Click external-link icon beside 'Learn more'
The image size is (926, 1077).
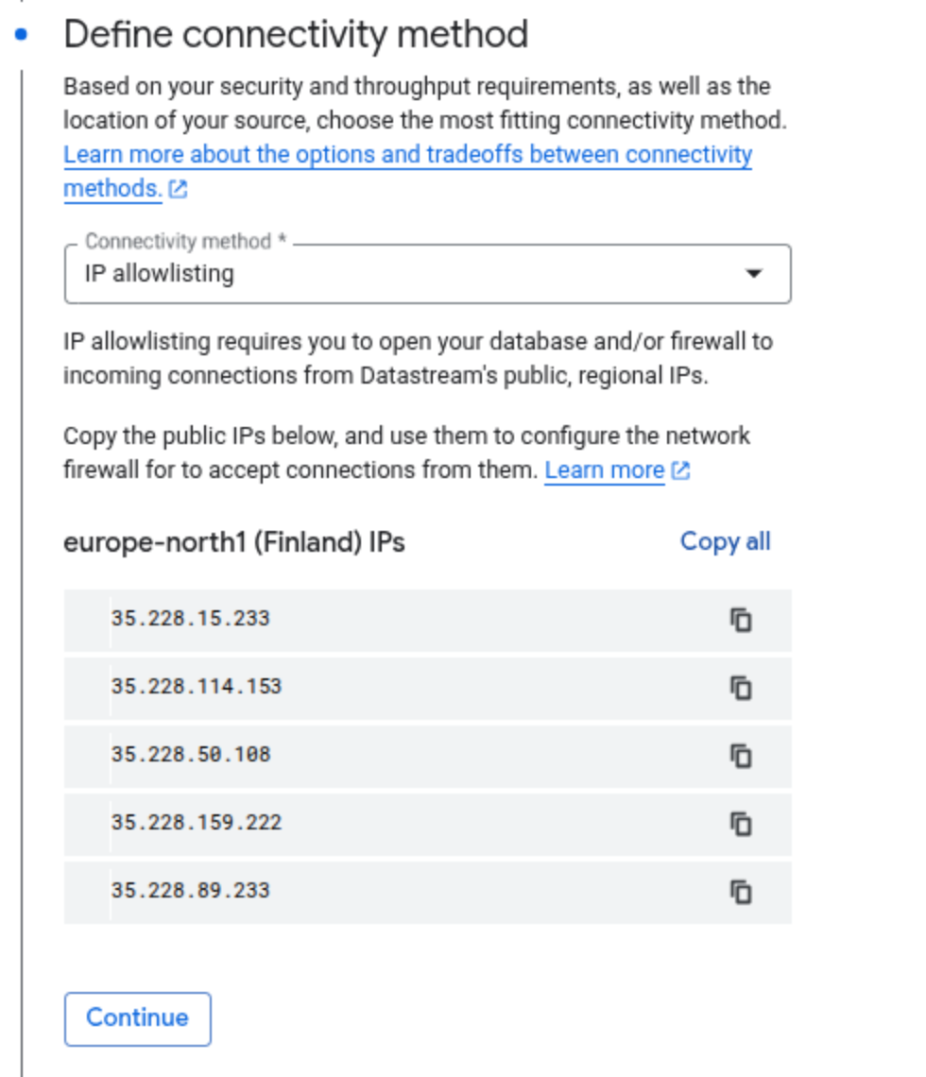680,470
